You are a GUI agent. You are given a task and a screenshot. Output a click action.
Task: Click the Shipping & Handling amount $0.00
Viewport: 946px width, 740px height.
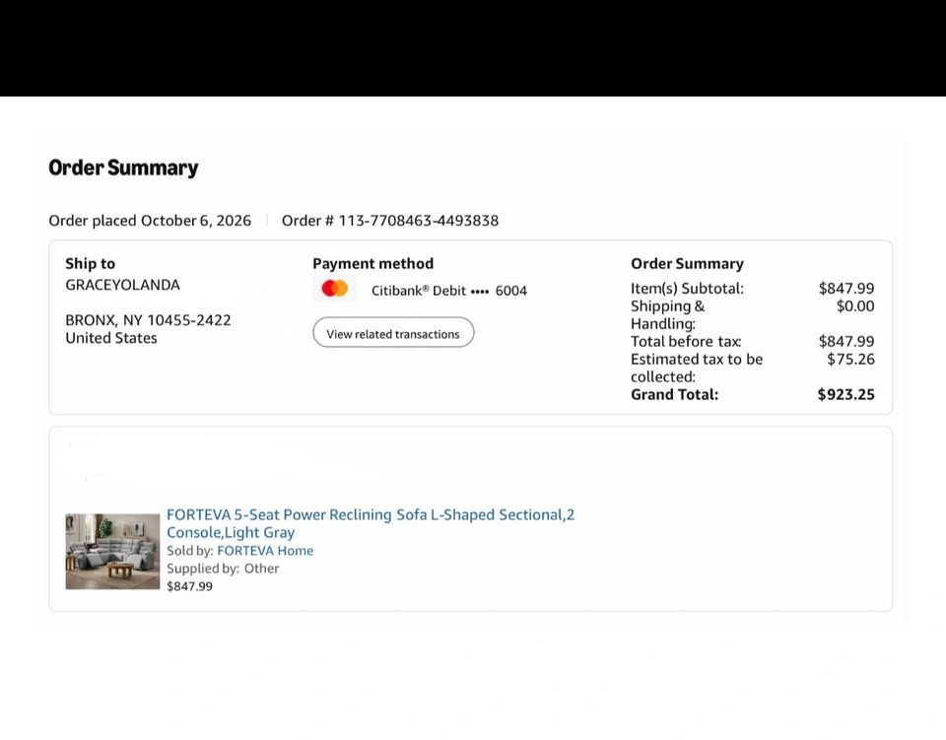click(855, 306)
